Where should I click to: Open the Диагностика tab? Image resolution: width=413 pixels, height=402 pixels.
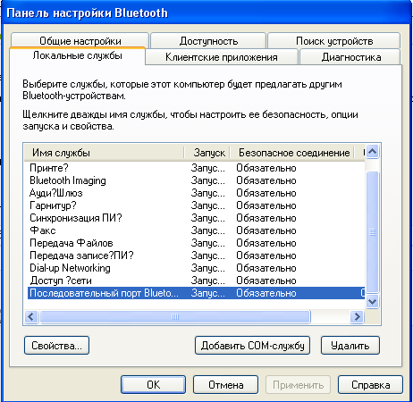coord(350,57)
